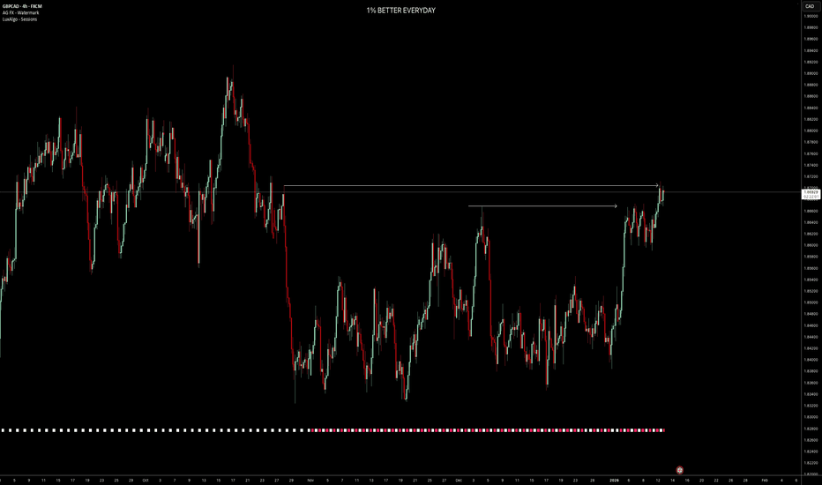Click the CAD currency button on the price scale
This screenshot has width=822, height=485.
coord(809,6)
